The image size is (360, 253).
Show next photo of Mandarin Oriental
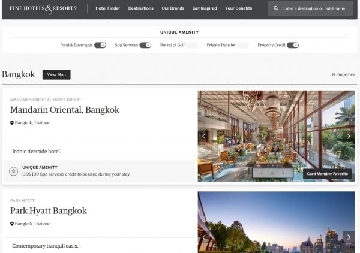(349, 136)
